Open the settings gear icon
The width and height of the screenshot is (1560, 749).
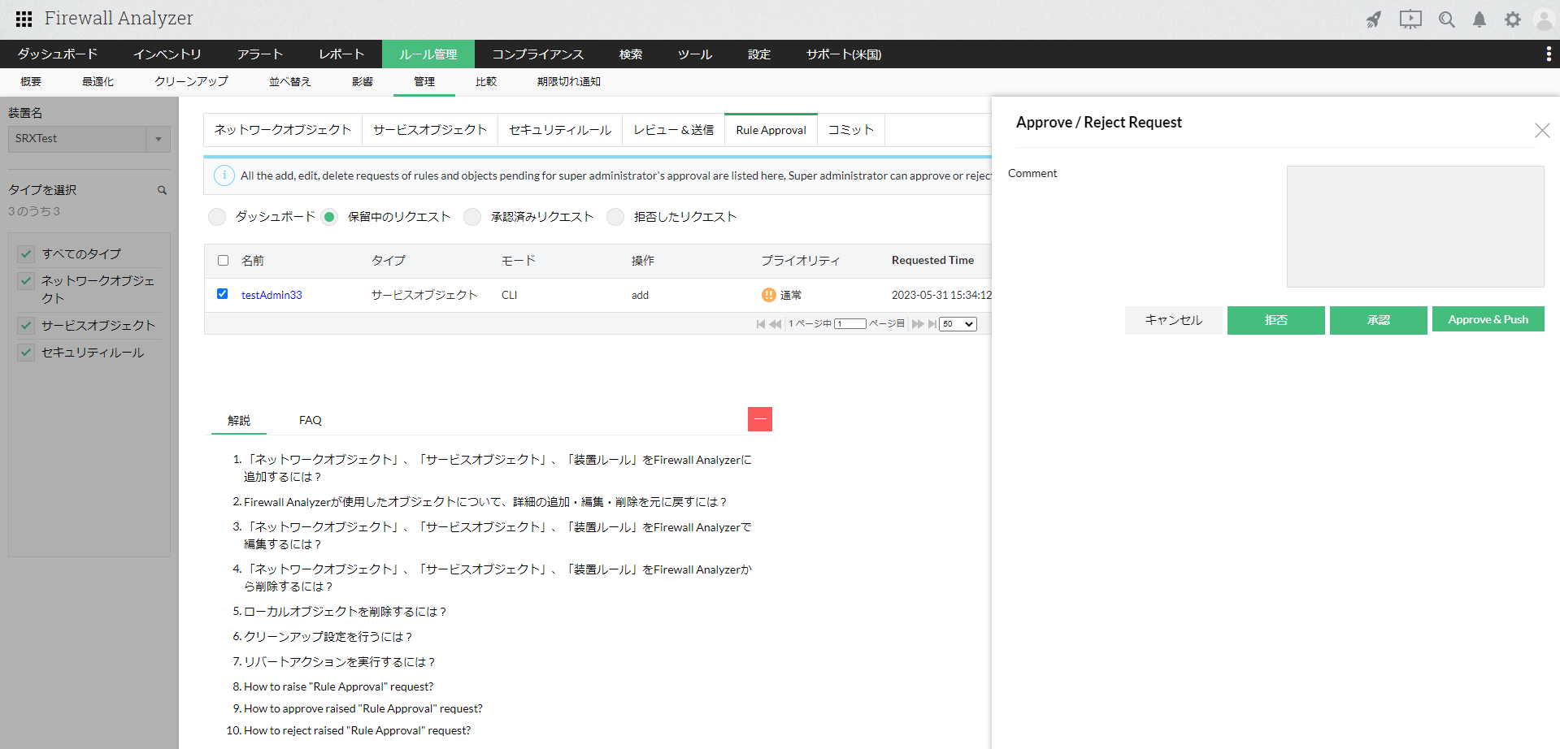pos(1512,19)
